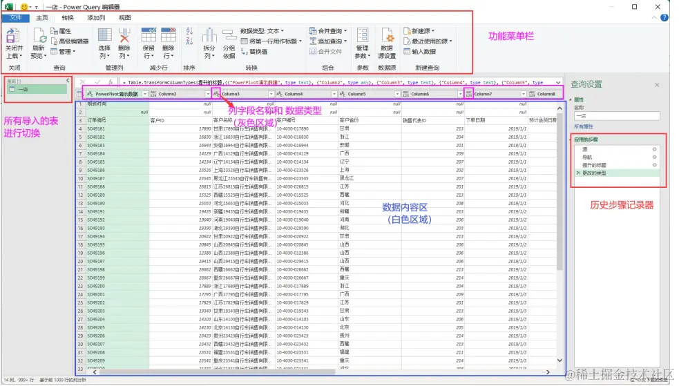Click the 名称 name field containing 一店

tap(617, 116)
